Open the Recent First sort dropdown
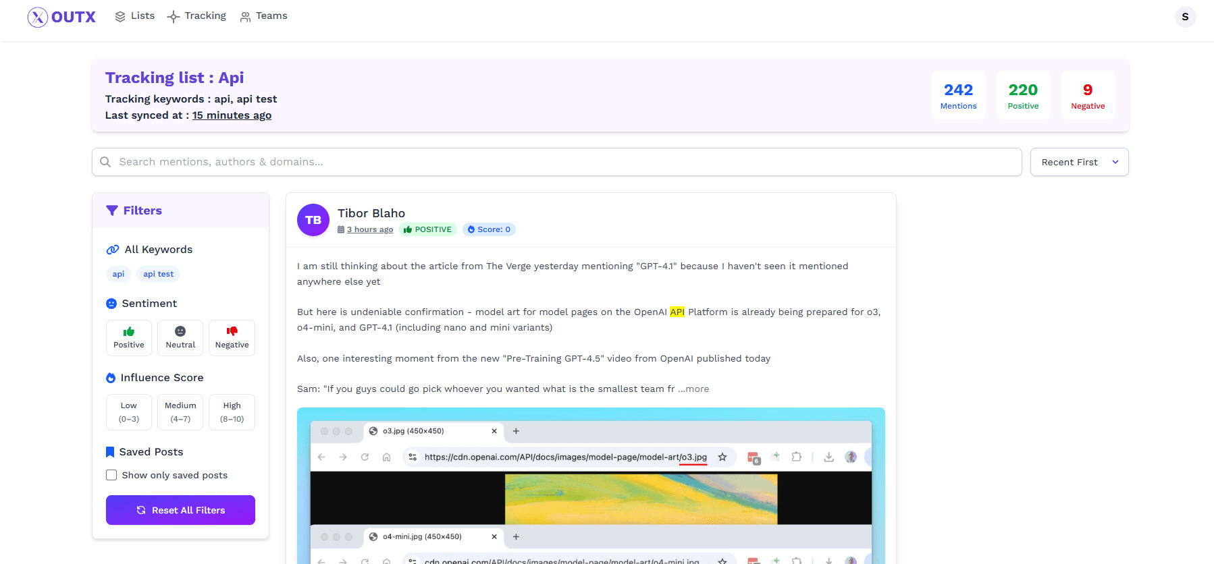This screenshot has height=564, width=1214. [1079, 162]
